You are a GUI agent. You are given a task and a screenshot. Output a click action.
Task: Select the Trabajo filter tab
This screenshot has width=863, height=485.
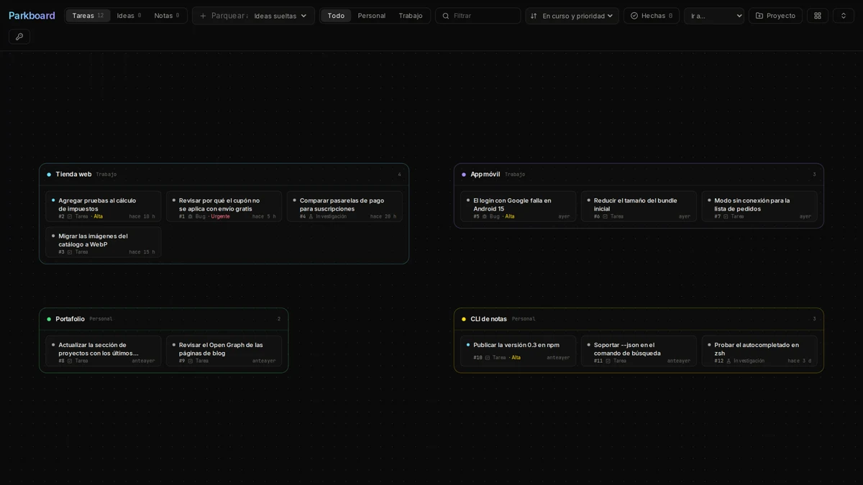point(411,16)
